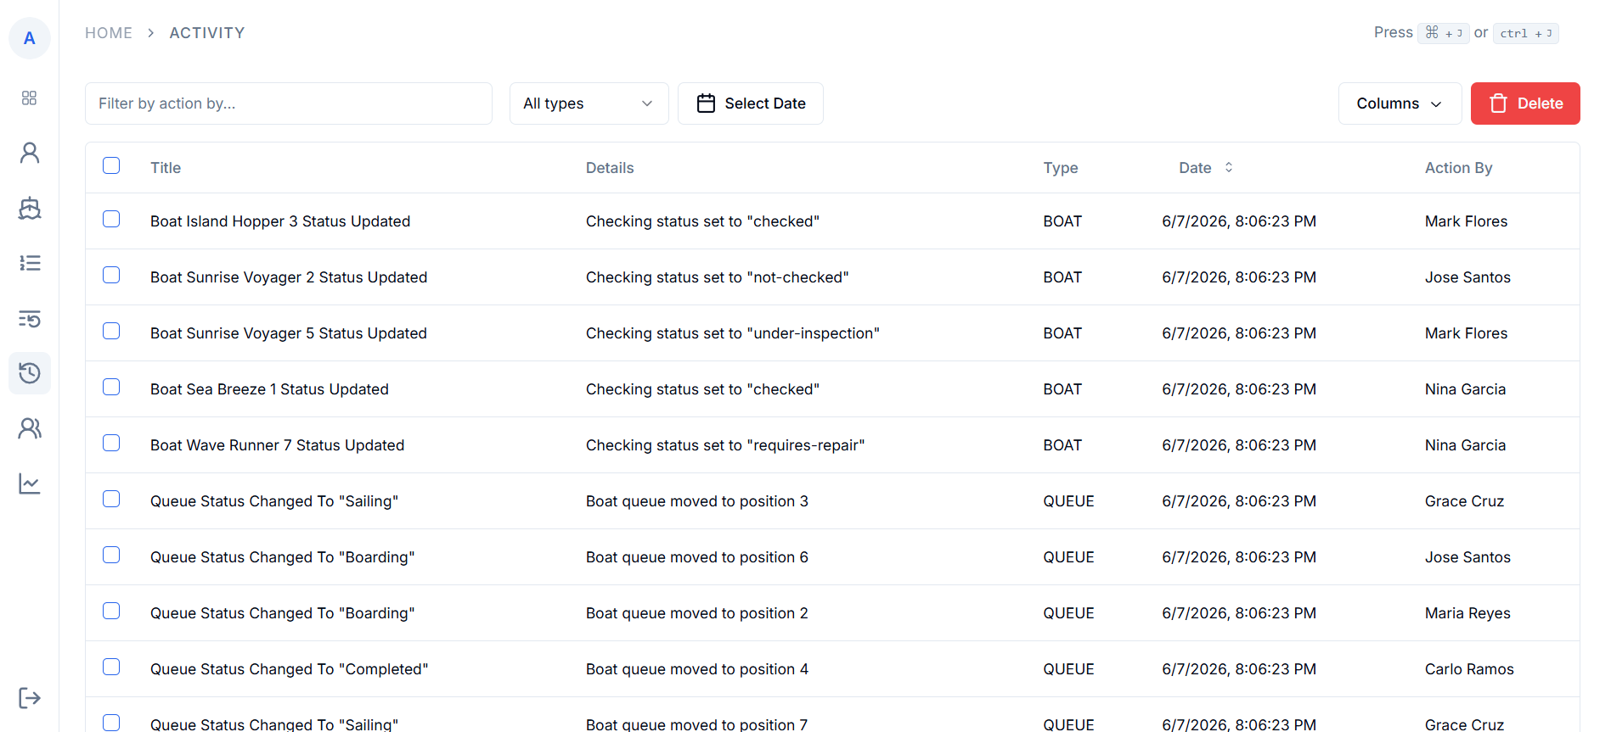
Task: Click the logout icon at sidebar bottom
Action: pos(29,698)
